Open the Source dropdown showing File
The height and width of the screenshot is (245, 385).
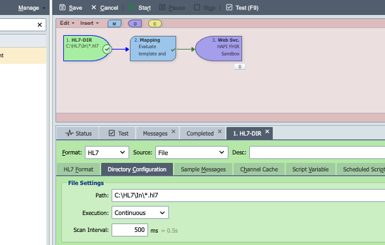(x=192, y=152)
